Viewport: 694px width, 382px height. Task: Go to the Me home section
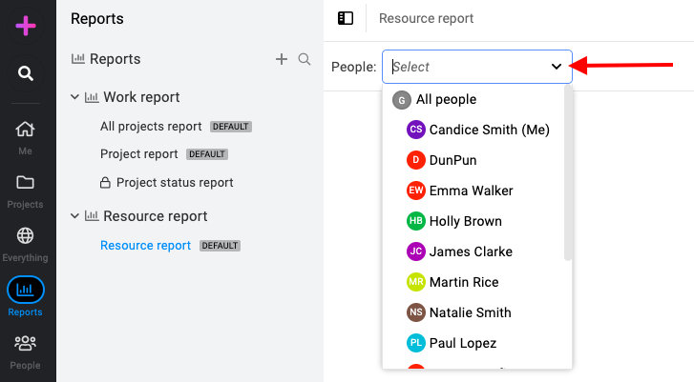tap(25, 138)
